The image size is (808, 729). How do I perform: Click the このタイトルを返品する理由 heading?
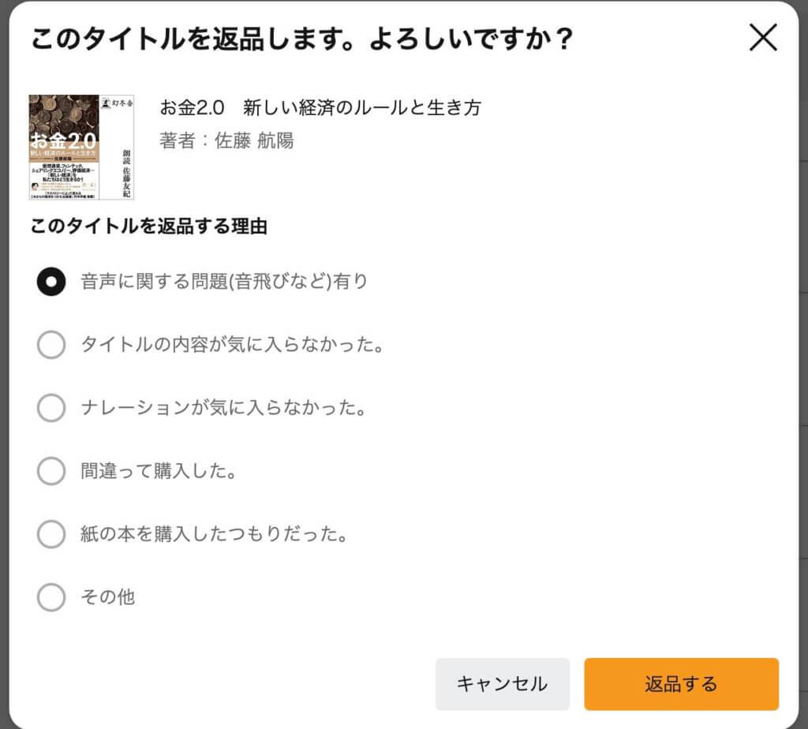click(148, 227)
